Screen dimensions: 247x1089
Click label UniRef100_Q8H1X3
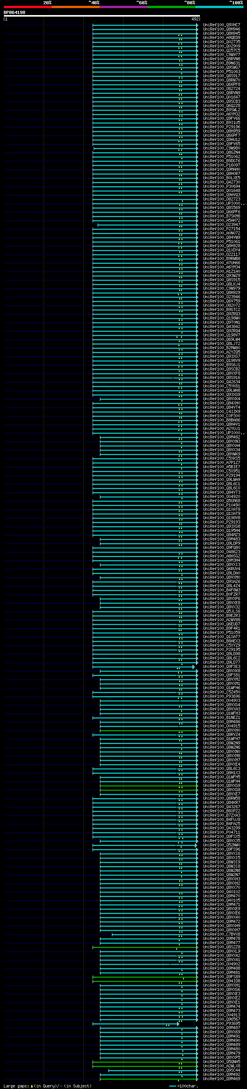[x=222, y=773]
